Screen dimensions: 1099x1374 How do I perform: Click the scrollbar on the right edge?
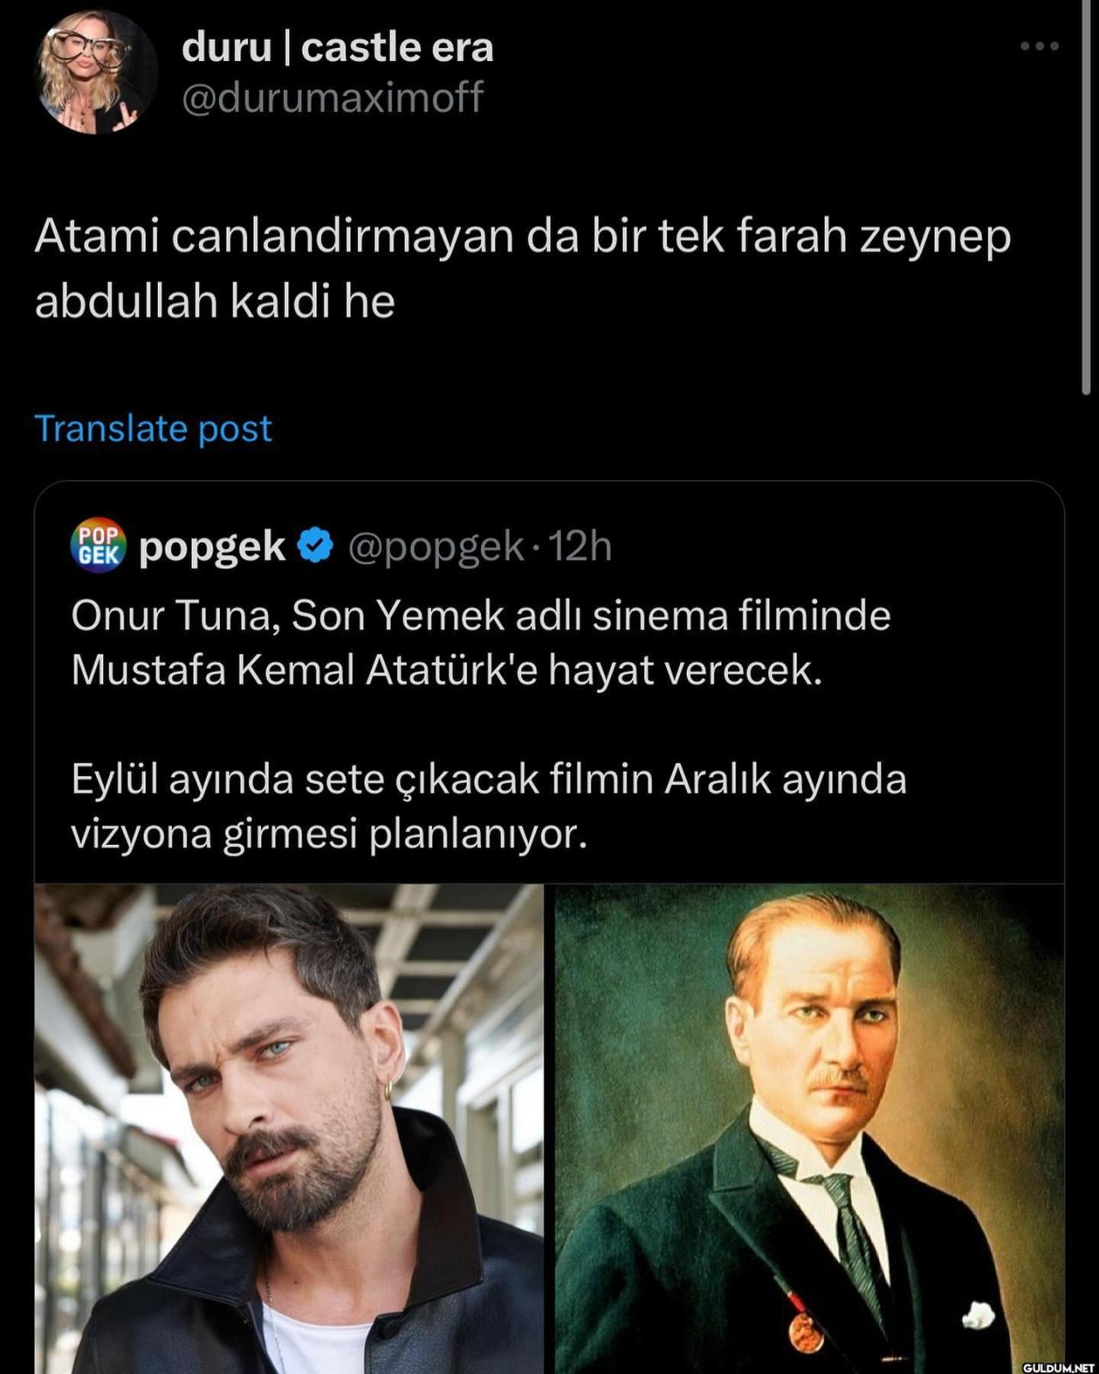coord(1088,198)
